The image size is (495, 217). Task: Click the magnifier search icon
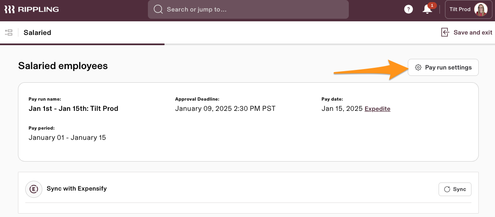[x=158, y=9]
